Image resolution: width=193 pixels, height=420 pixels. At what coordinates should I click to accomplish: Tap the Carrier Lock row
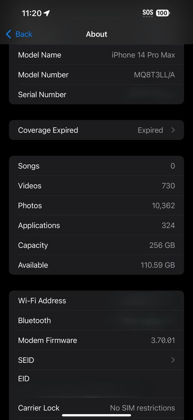96,408
